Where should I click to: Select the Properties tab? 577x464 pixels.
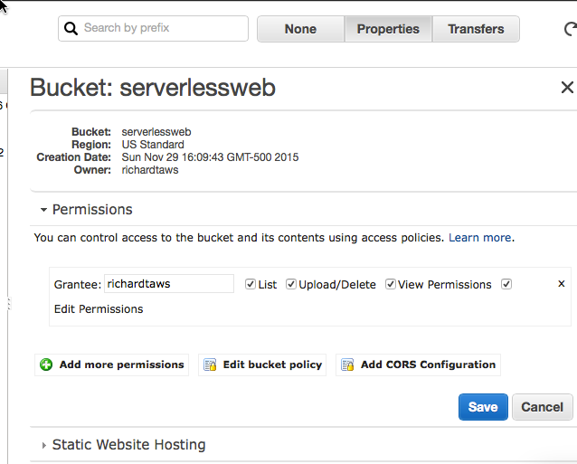point(388,29)
